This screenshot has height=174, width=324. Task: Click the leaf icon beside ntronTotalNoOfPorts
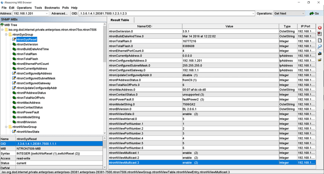14,97
